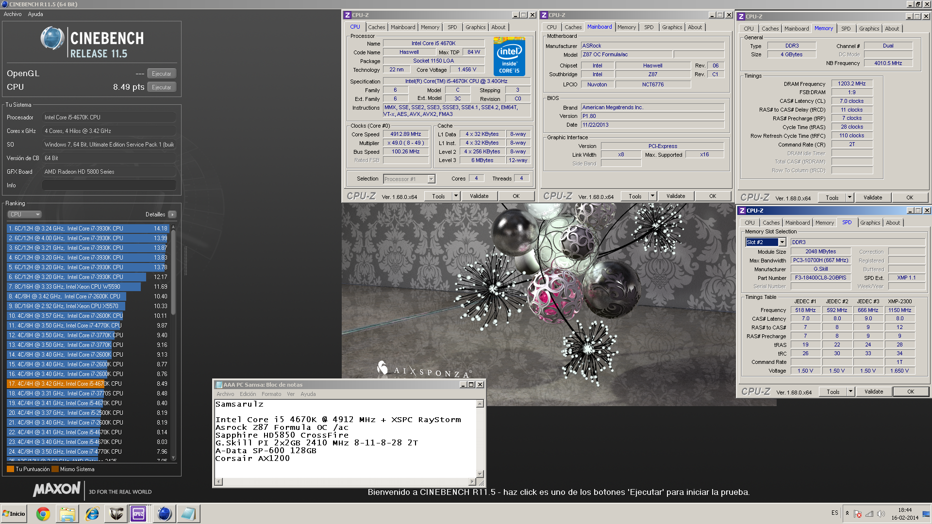
Task: Open Cinebench Ayuda menu
Action: pos(35,14)
